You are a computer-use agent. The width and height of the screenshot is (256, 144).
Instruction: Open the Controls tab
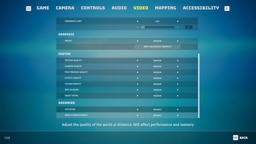(93, 8)
